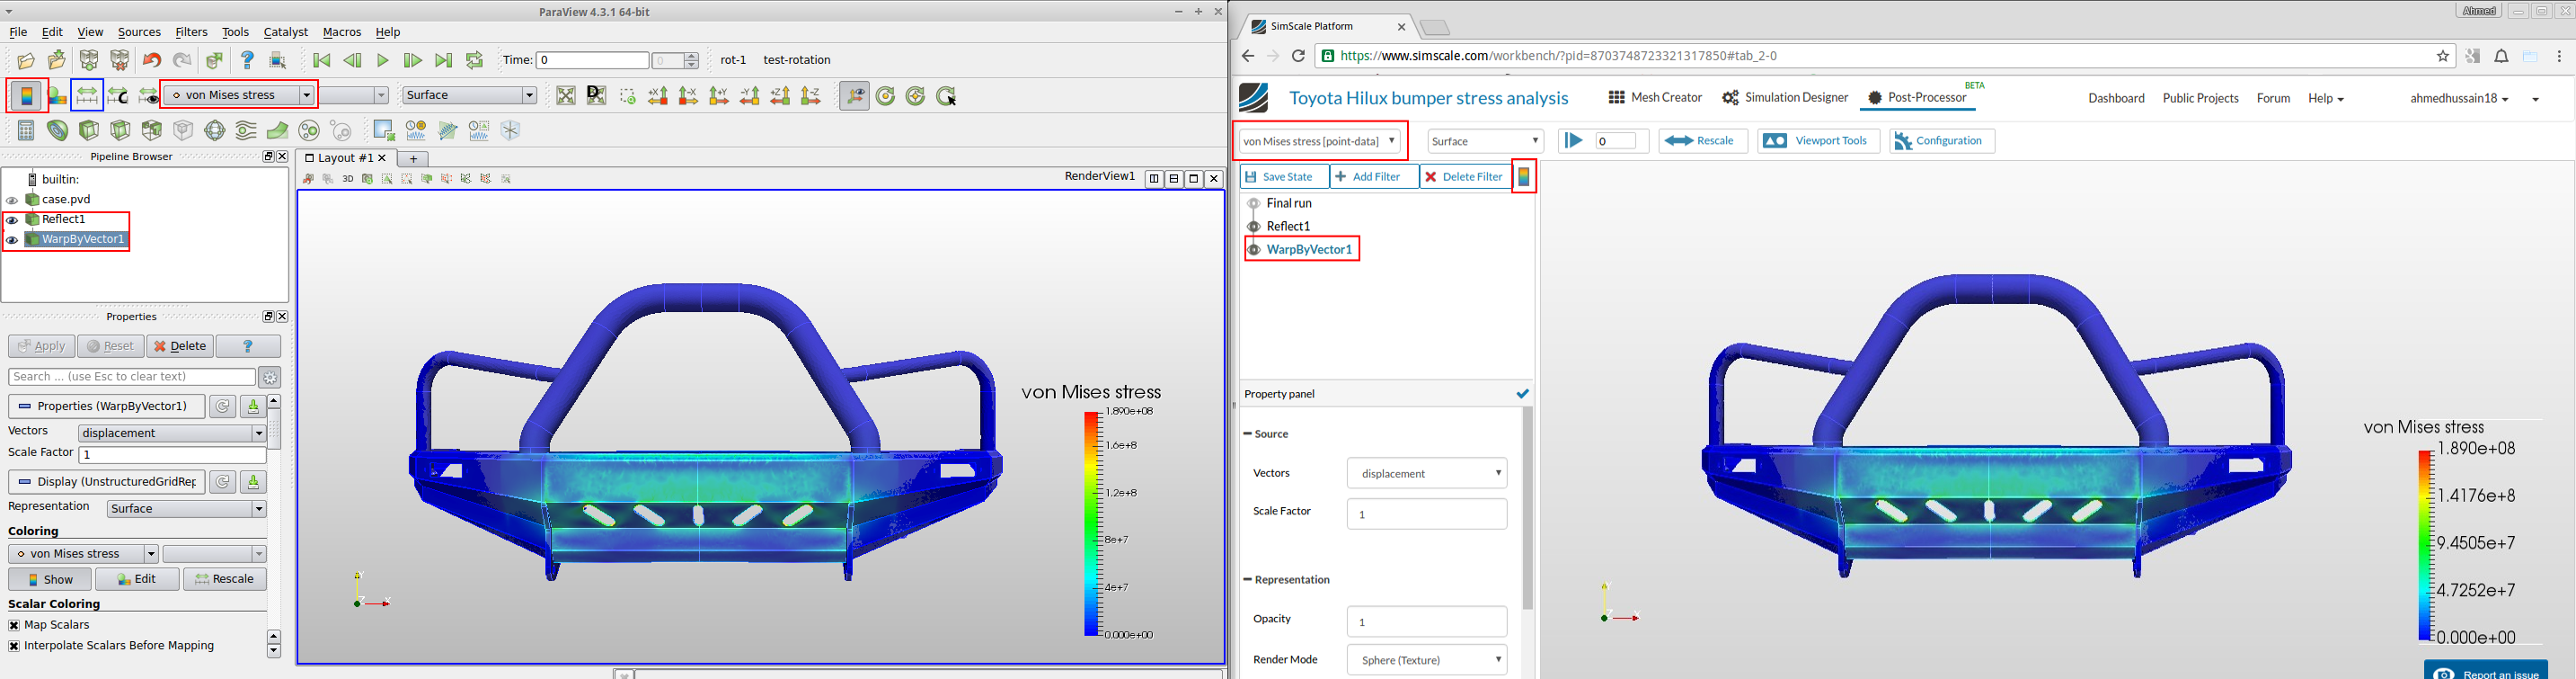Screen dimensions: 2576x679
Task: Toggle WarpByVector1 eye icon in ParaView Pipeline Browser
Action: point(12,240)
